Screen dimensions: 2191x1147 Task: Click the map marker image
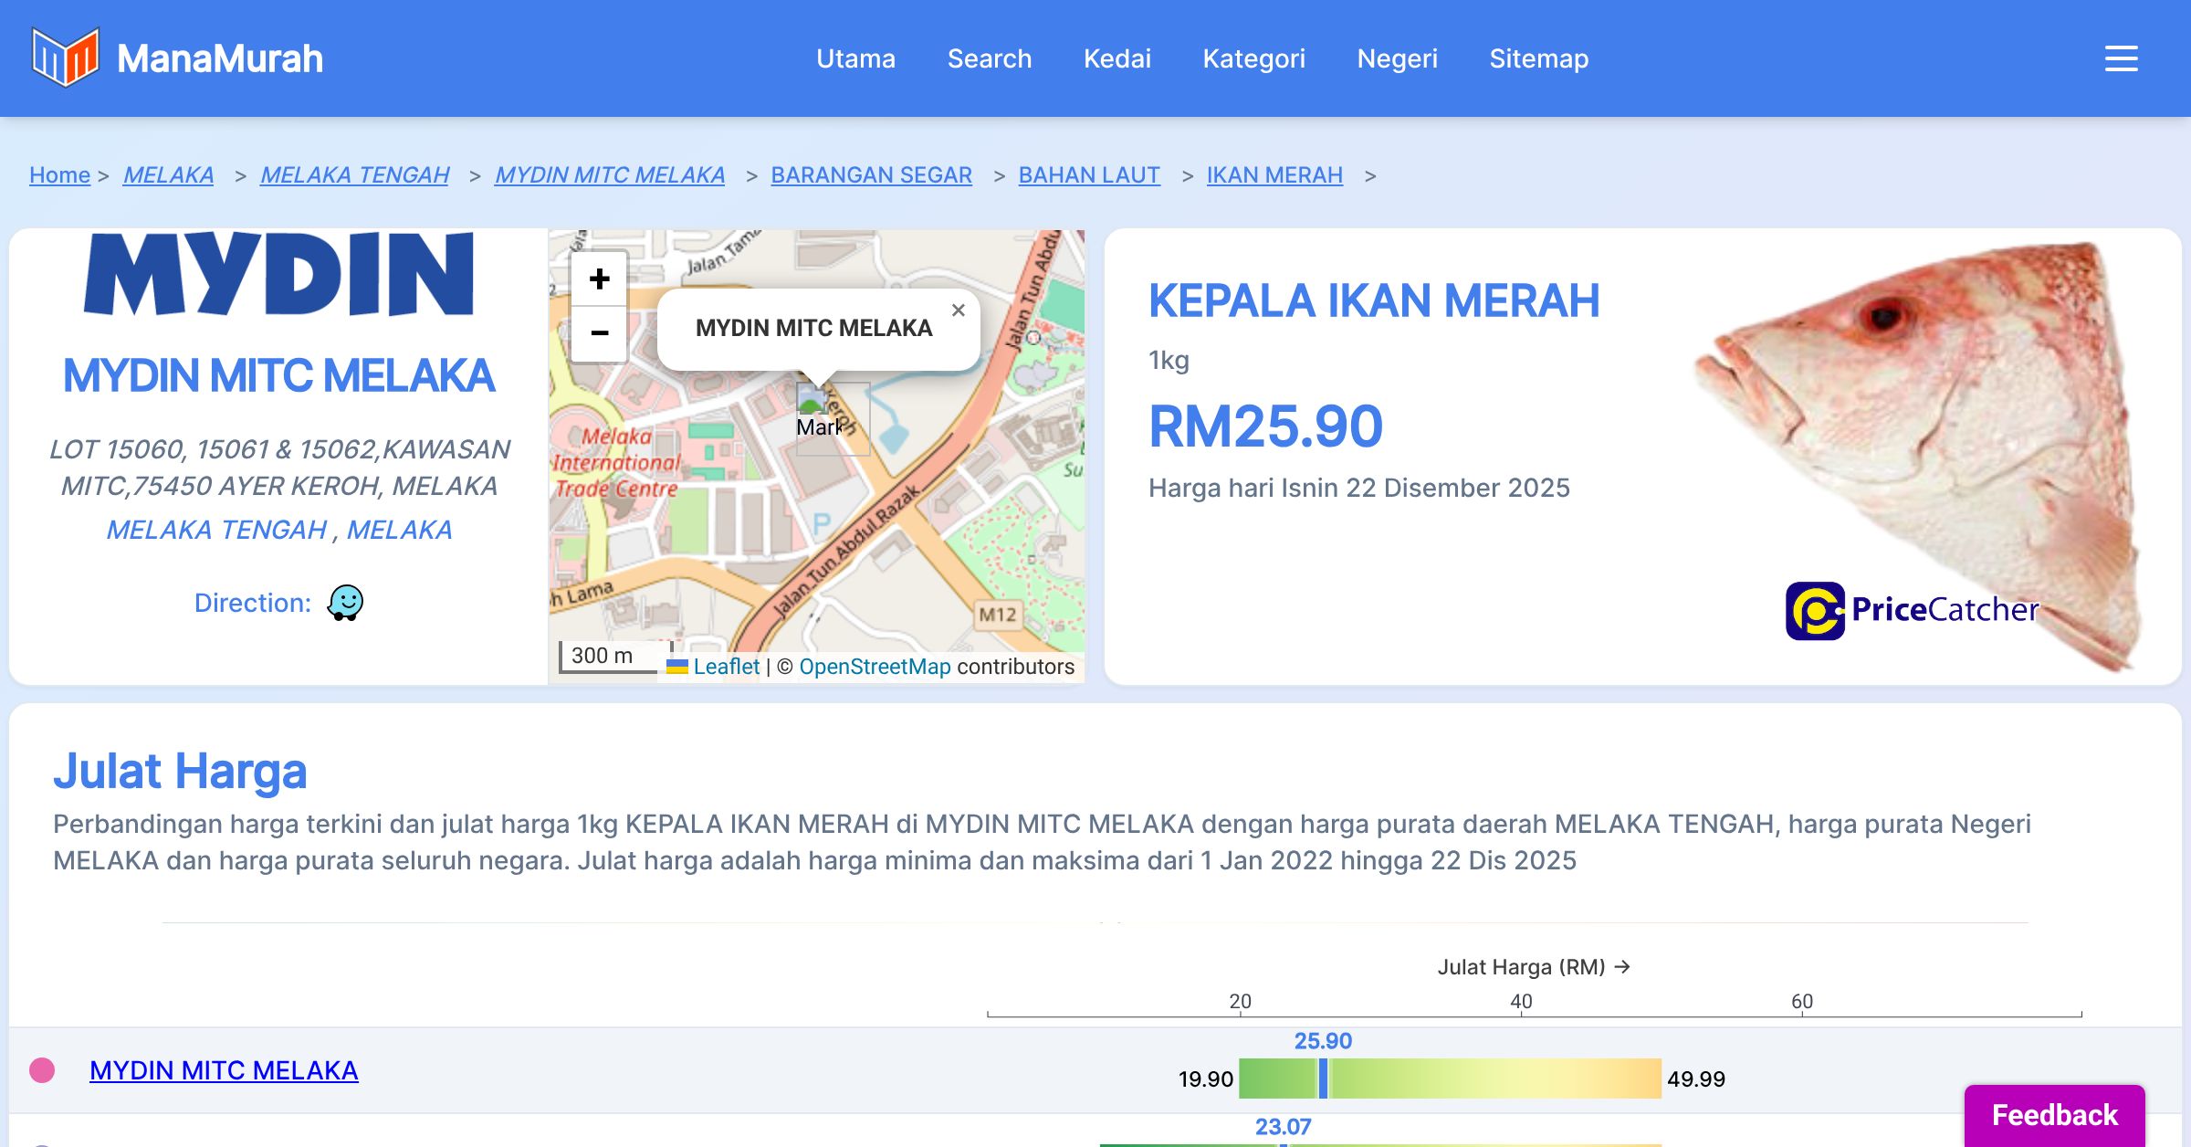(x=812, y=402)
